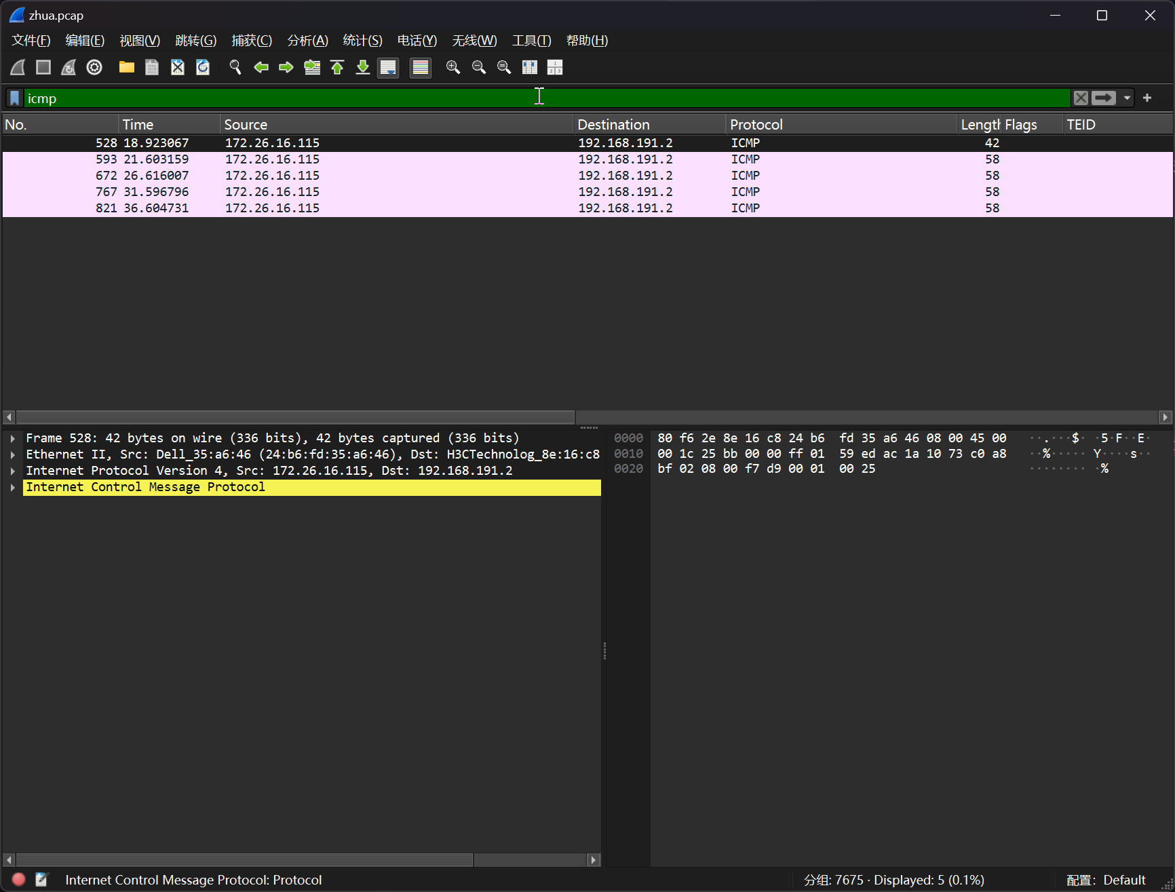Screen dimensions: 1175x892
Task: Open the 捕获(C) menu
Action: (x=252, y=41)
